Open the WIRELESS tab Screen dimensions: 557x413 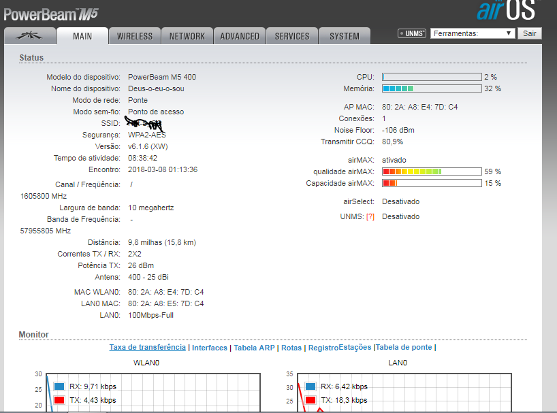point(135,36)
